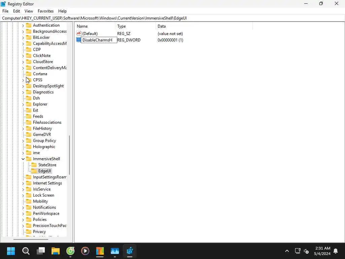Click the 0x00000001 (1) data cell
345x259 pixels.
coord(170,40)
